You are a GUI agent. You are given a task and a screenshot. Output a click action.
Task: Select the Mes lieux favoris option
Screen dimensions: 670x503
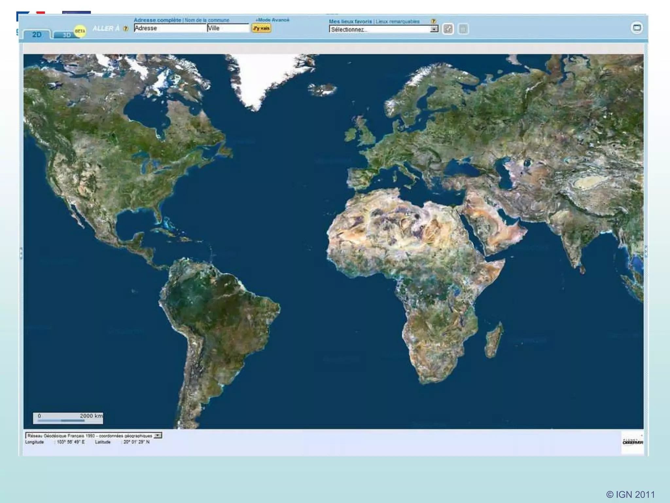coord(350,22)
